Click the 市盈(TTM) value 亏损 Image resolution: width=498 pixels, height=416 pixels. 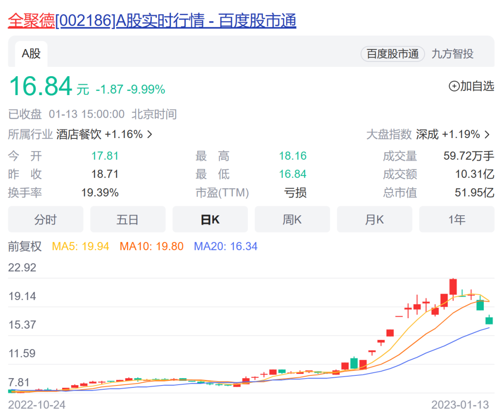point(295,193)
